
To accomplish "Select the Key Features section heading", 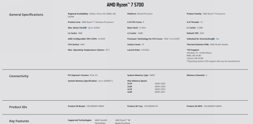I will 19,121.
